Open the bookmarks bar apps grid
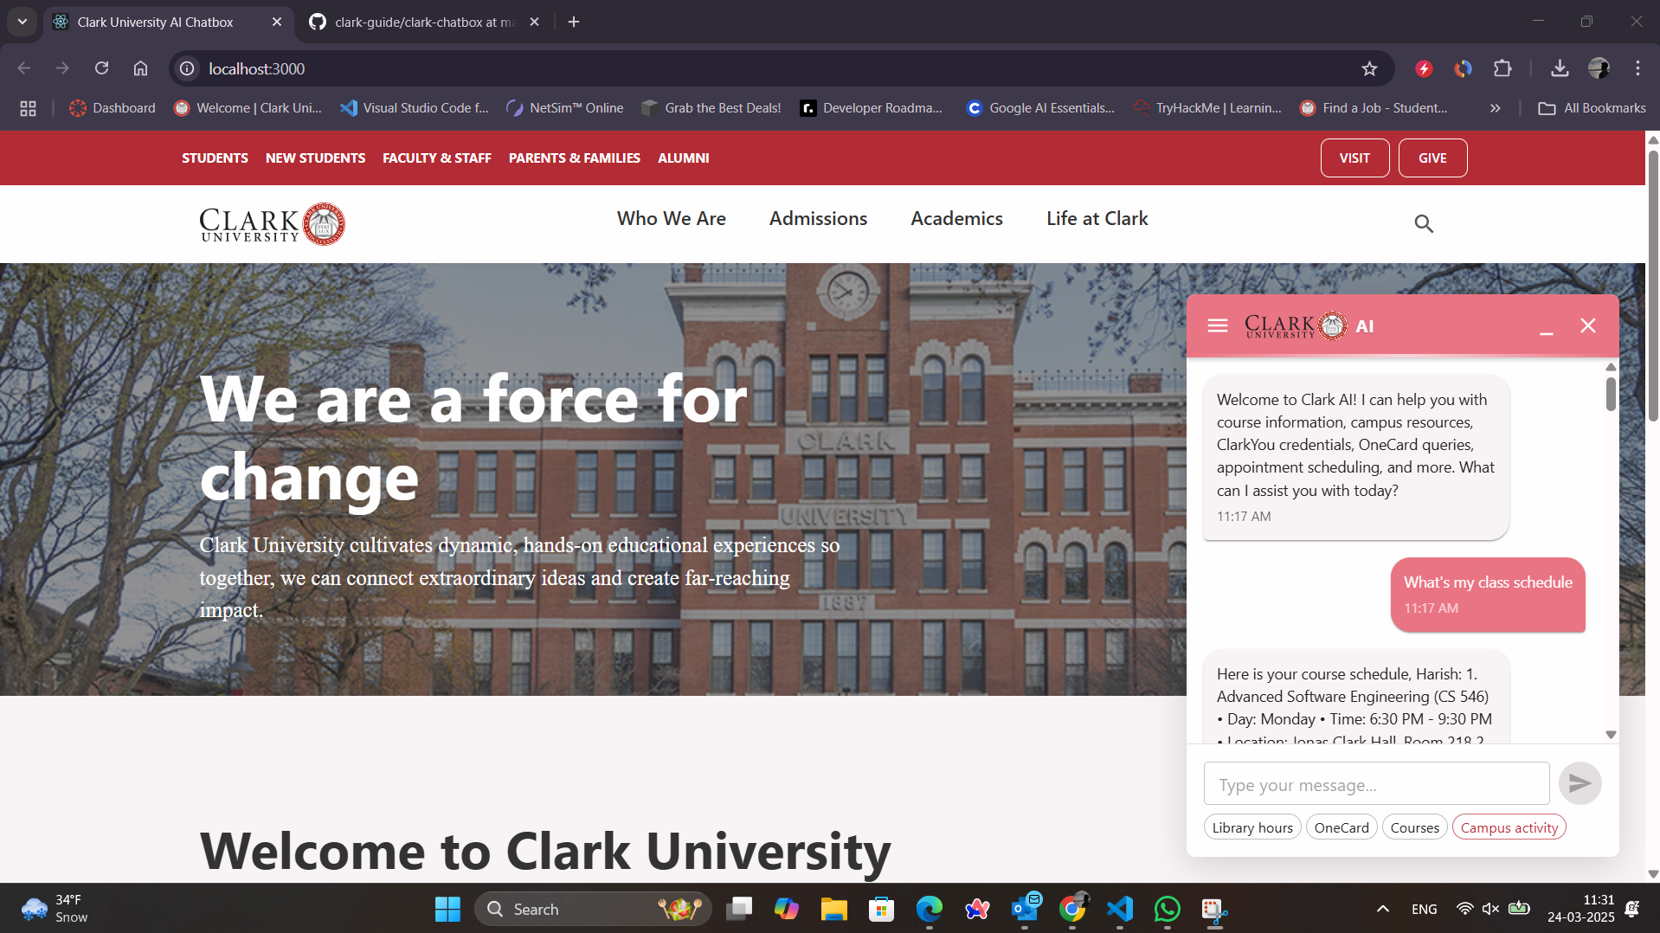Screen dimensions: 1660x933 28,108
